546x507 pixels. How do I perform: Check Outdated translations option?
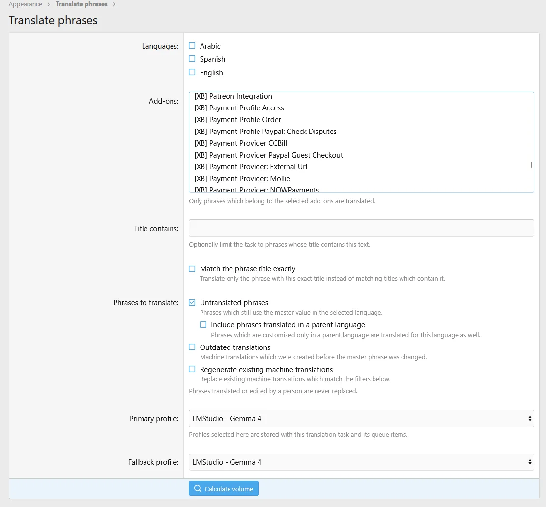(x=192, y=347)
